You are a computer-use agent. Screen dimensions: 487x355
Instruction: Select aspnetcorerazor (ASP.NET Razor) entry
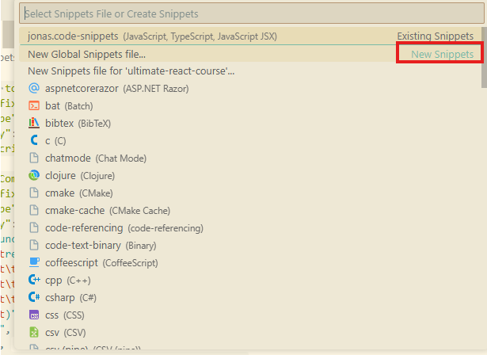tap(250, 89)
